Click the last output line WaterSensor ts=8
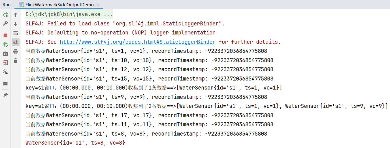Image resolution: width=390 pixels, height=148 pixels. click(x=75, y=143)
